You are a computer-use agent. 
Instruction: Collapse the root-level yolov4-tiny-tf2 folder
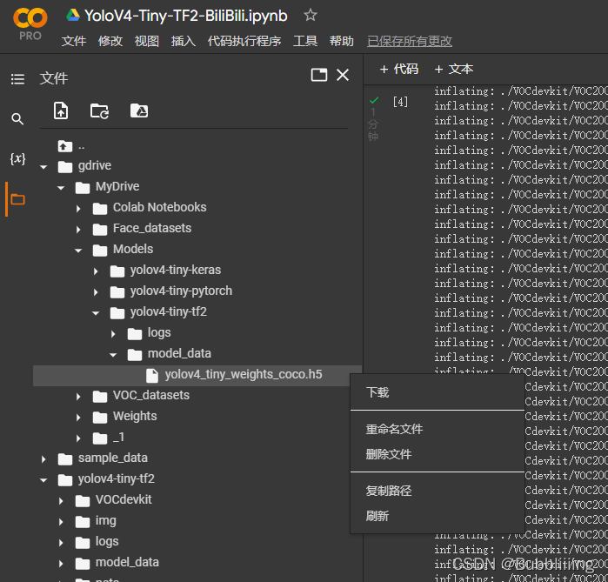tap(43, 480)
